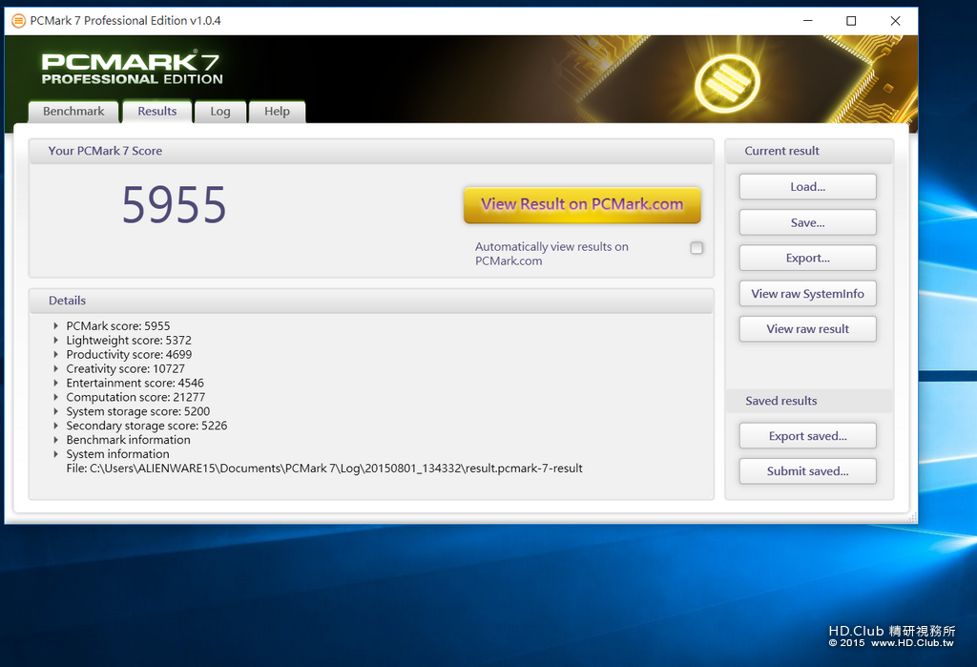
Task: Open the Help tab
Action: (x=277, y=112)
